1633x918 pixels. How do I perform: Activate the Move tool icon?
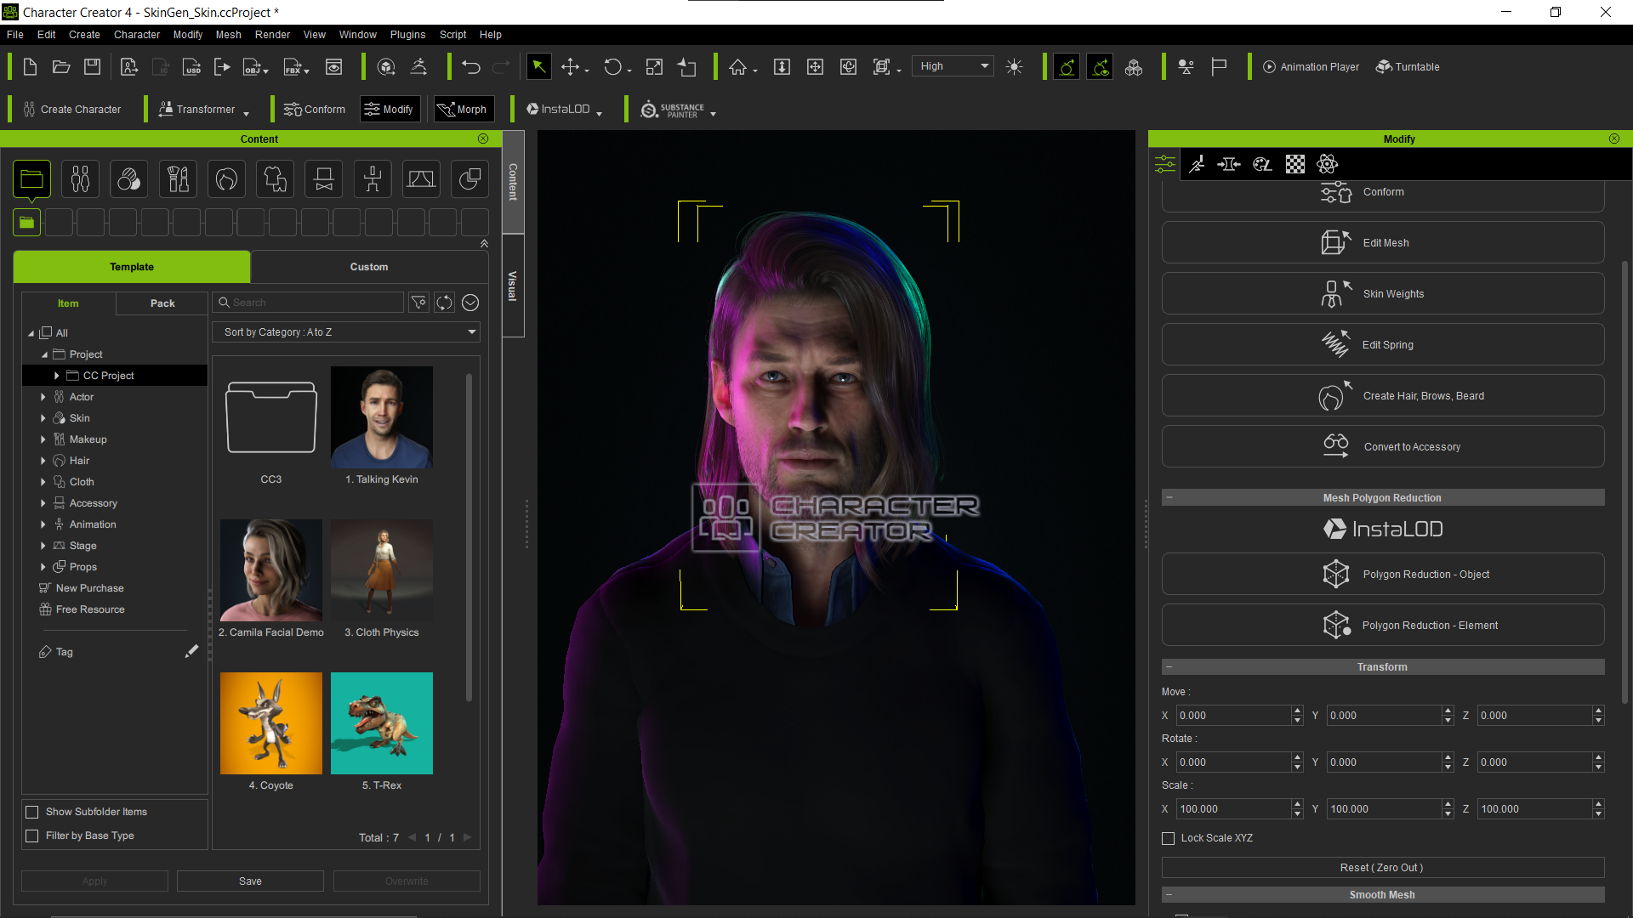571,66
